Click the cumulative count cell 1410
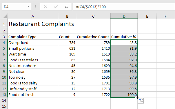This screenshot has width=175, height=109. (93, 48)
